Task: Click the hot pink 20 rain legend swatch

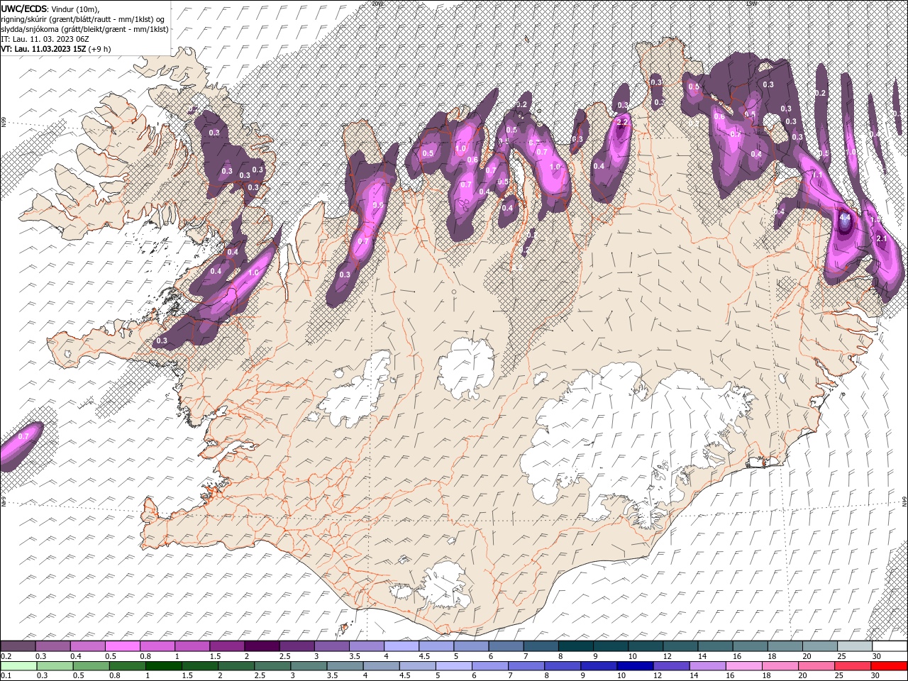Action: [x=816, y=666]
